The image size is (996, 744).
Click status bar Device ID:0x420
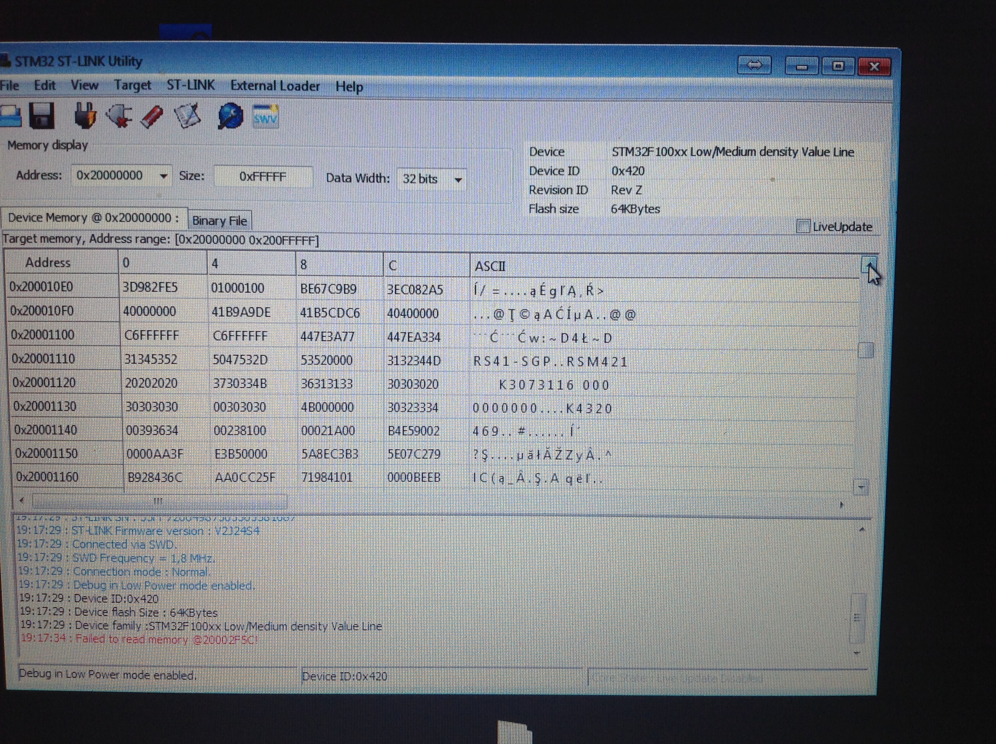click(x=344, y=676)
